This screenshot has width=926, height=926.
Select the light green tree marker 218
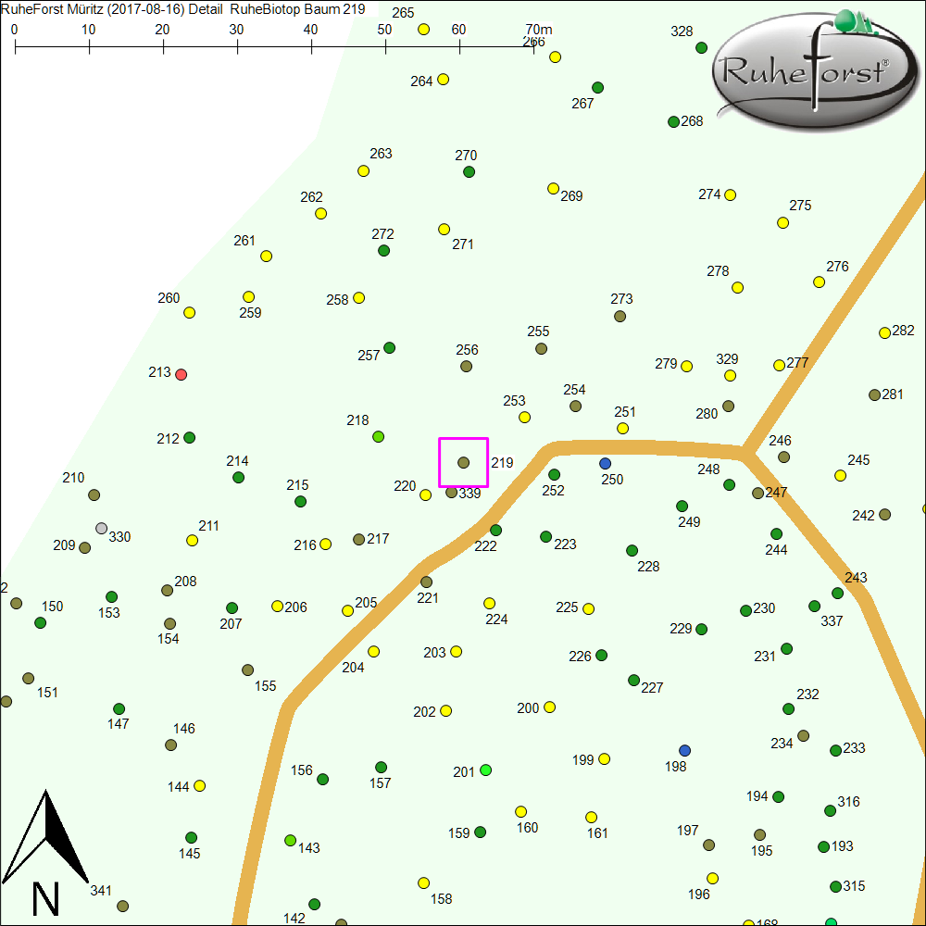[378, 436]
